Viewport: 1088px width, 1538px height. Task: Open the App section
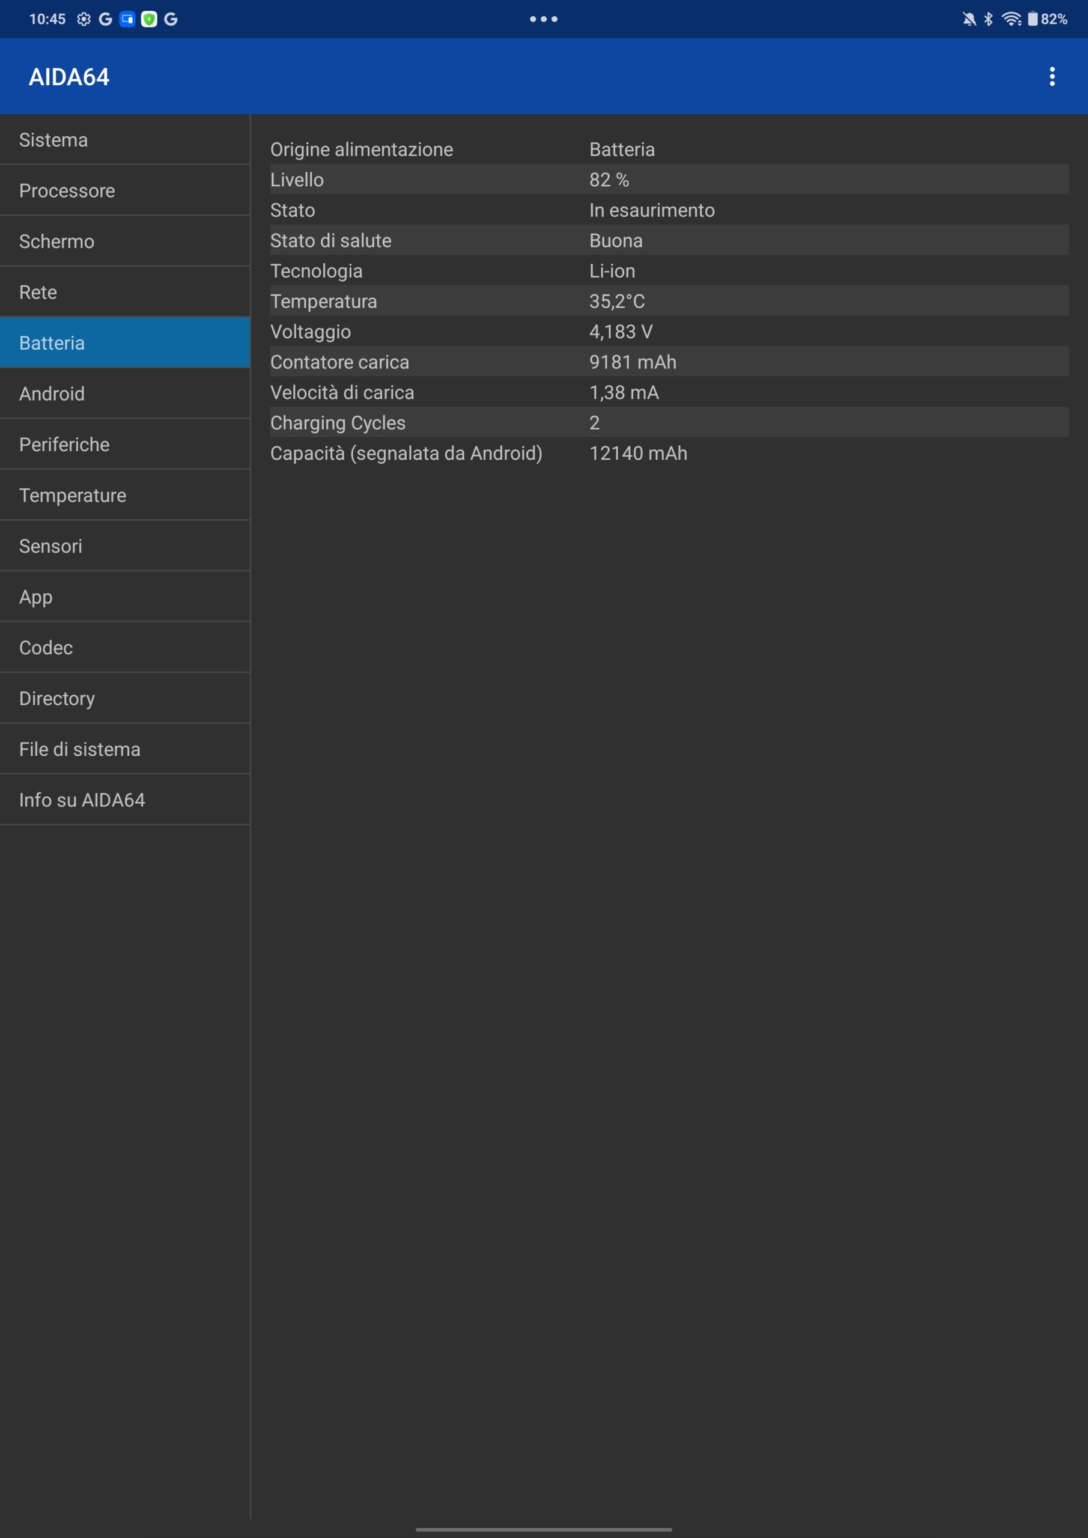124,596
